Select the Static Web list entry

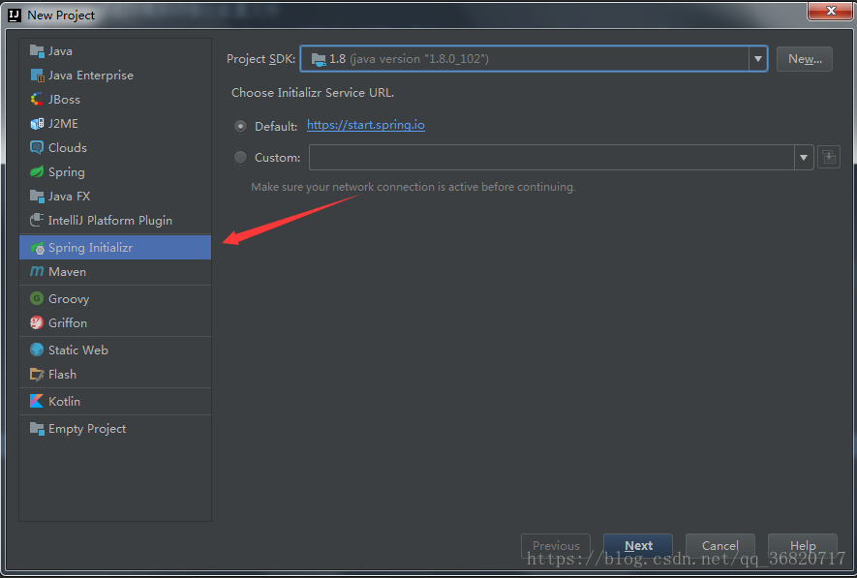115,350
